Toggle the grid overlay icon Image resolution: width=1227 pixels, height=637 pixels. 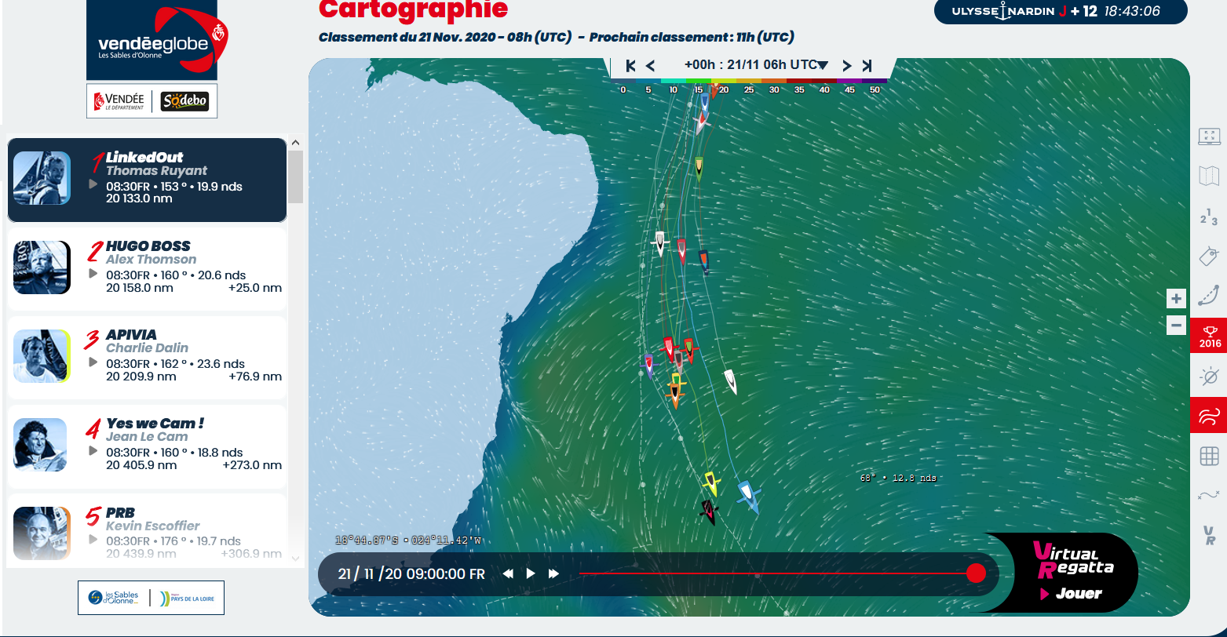(1209, 456)
